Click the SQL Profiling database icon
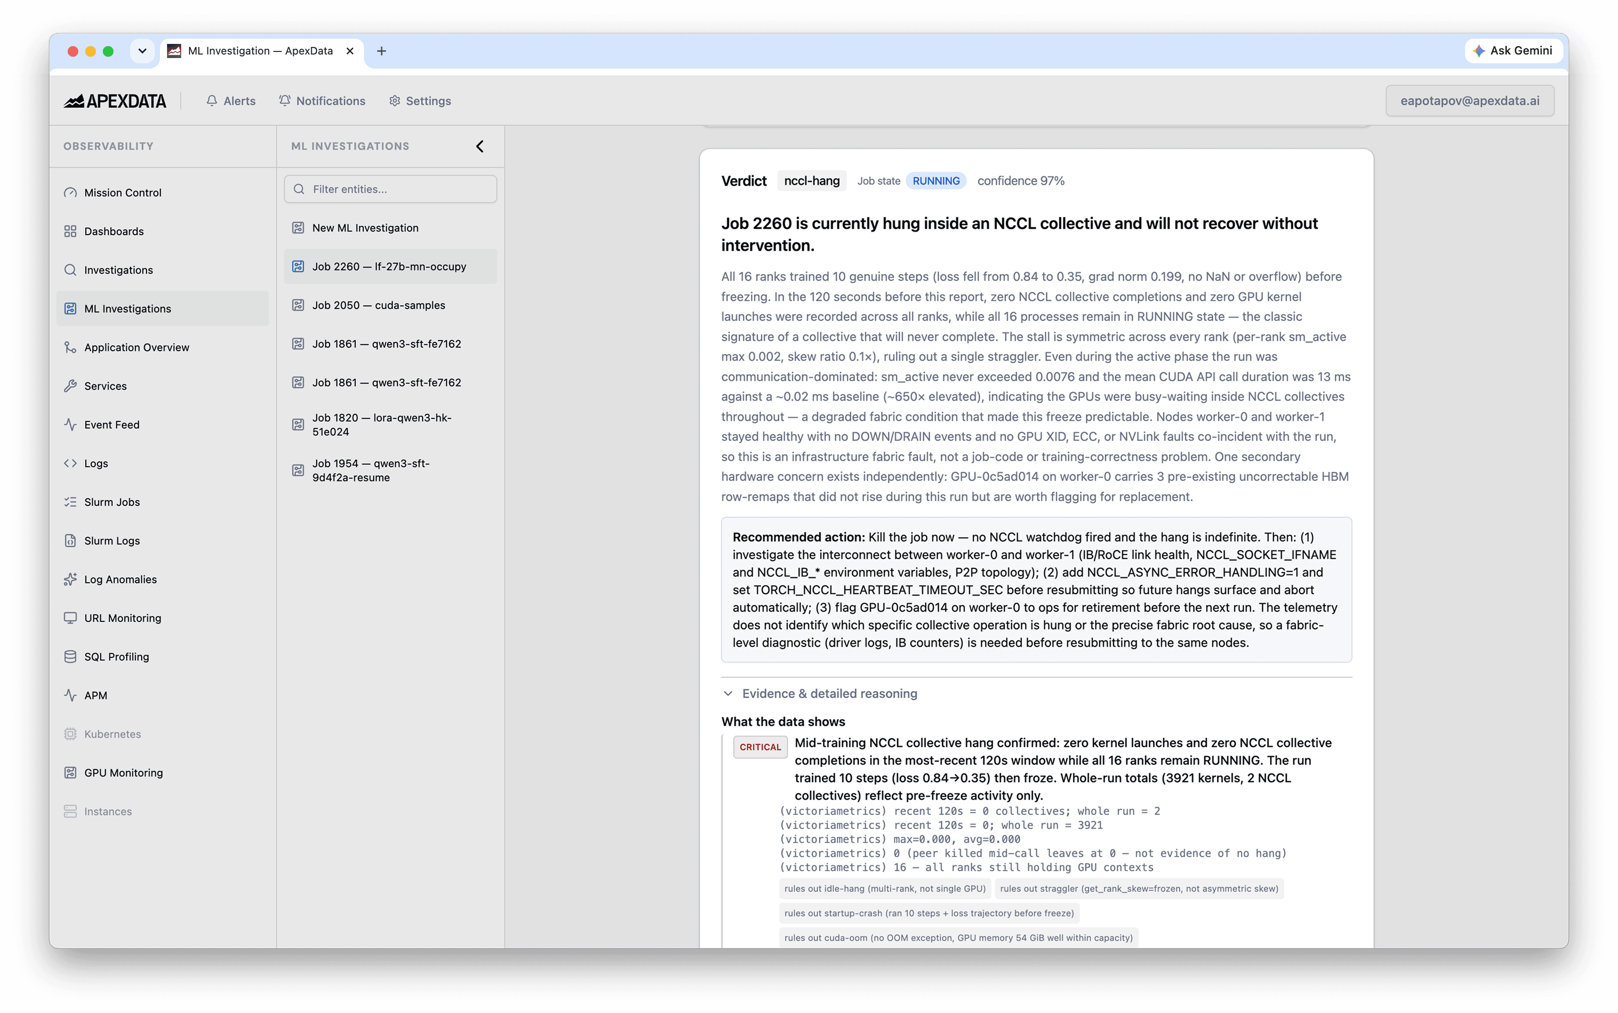The image size is (1618, 1013). tap(70, 657)
